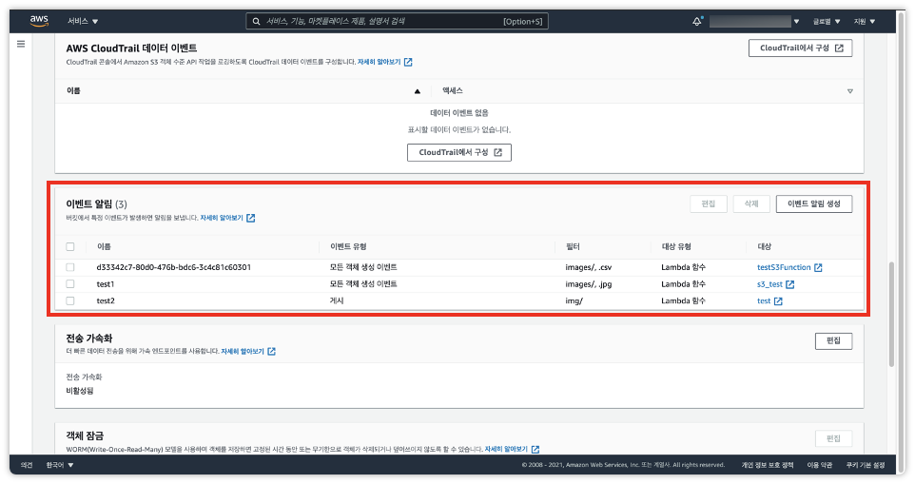The width and height of the screenshot is (915, 484).
Task: Click the 이벤트 유형 column header
Action: point(348,246)
